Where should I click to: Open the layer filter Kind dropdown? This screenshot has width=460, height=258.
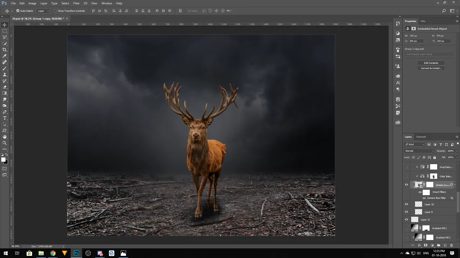coord(415,144)
